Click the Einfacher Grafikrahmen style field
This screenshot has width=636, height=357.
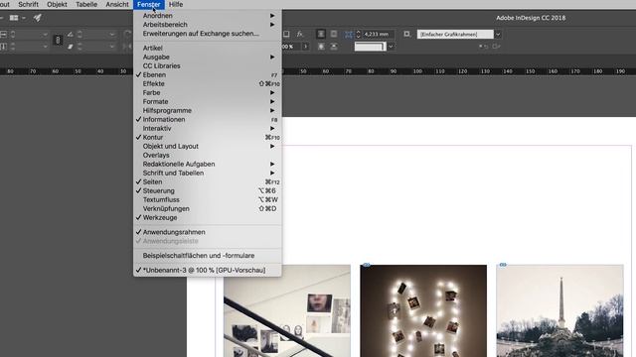(455, 35)
